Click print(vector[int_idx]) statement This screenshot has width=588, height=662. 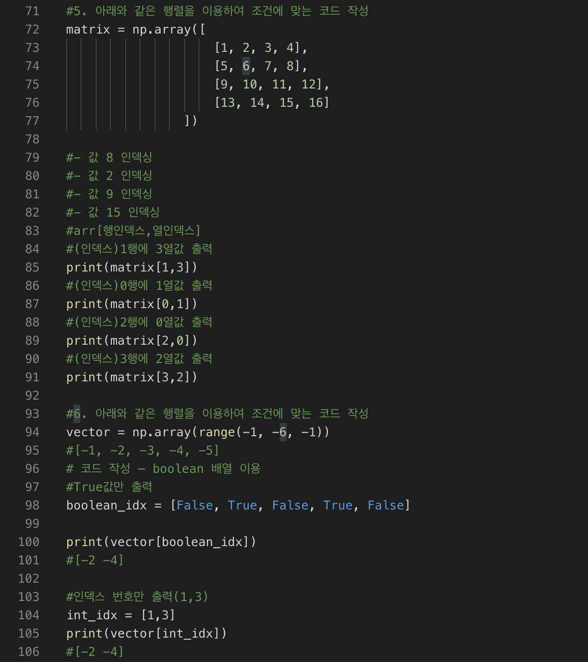(146, 634)
